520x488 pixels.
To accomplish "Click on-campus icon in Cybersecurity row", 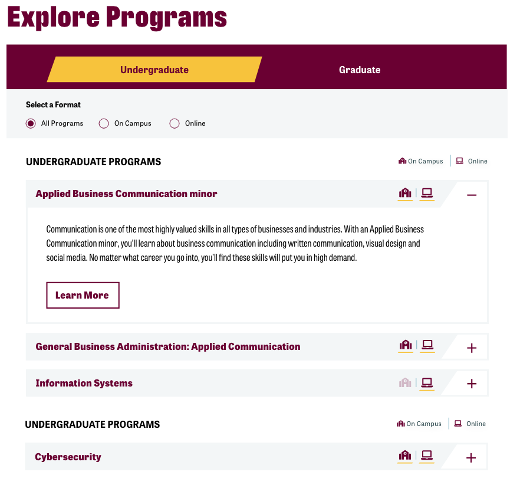I will (404, 456).
